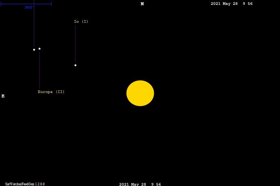Click the E east compass marker

pyautogui.click(x=3, y=96)
